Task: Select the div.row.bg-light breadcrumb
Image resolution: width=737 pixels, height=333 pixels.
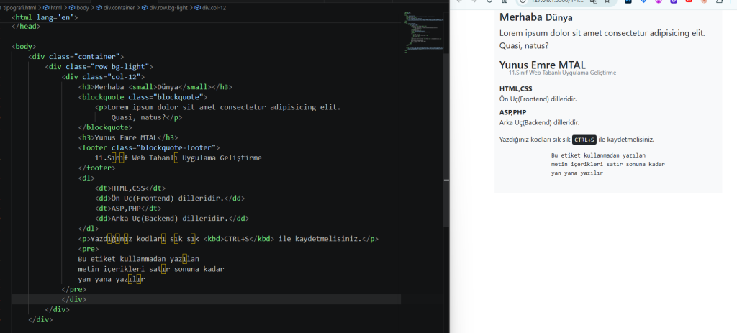Action: [168, 6]
